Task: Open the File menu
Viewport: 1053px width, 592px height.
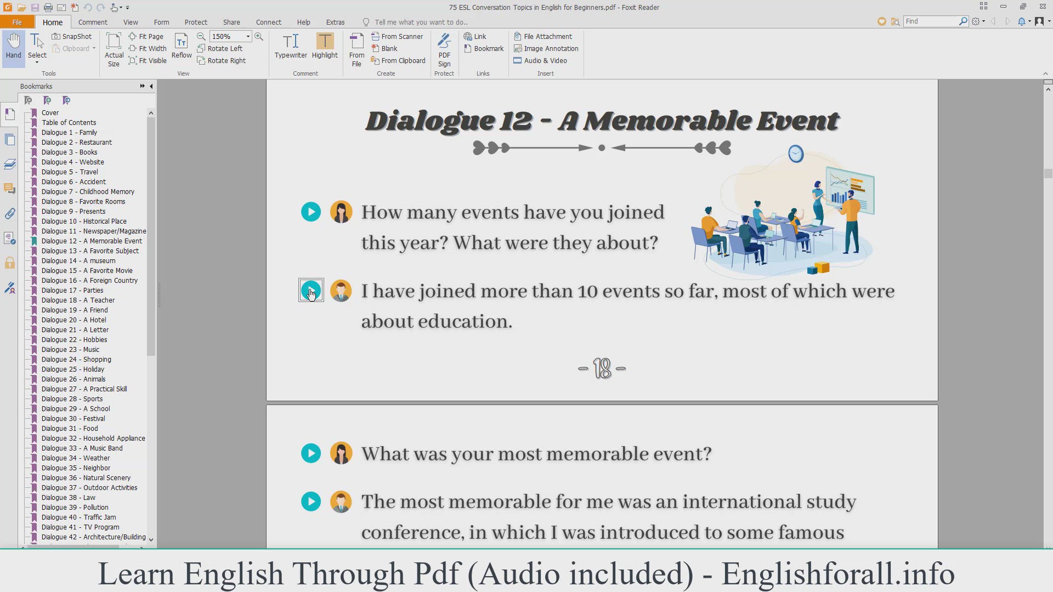Action: click(17, 22)
